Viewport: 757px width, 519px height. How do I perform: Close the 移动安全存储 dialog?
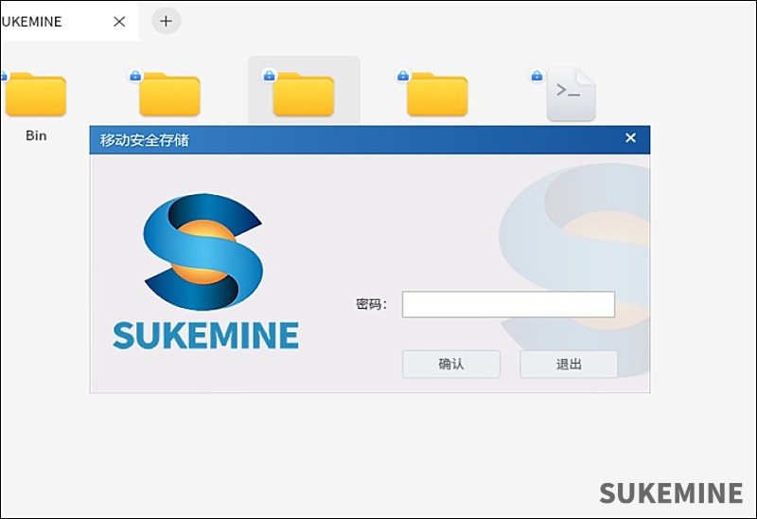(631, 138)
